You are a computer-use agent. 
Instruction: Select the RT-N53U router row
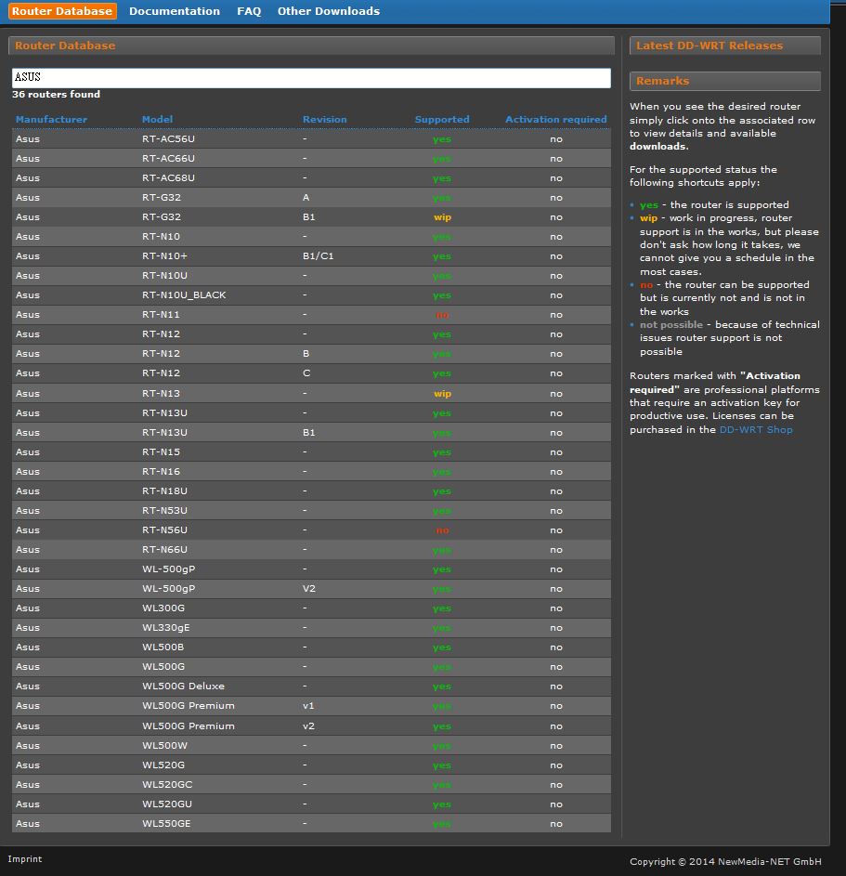click(311, 511)
